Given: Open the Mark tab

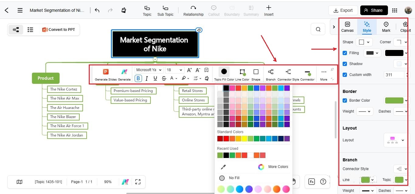Looking at the screenshot, I should (386, 27).
